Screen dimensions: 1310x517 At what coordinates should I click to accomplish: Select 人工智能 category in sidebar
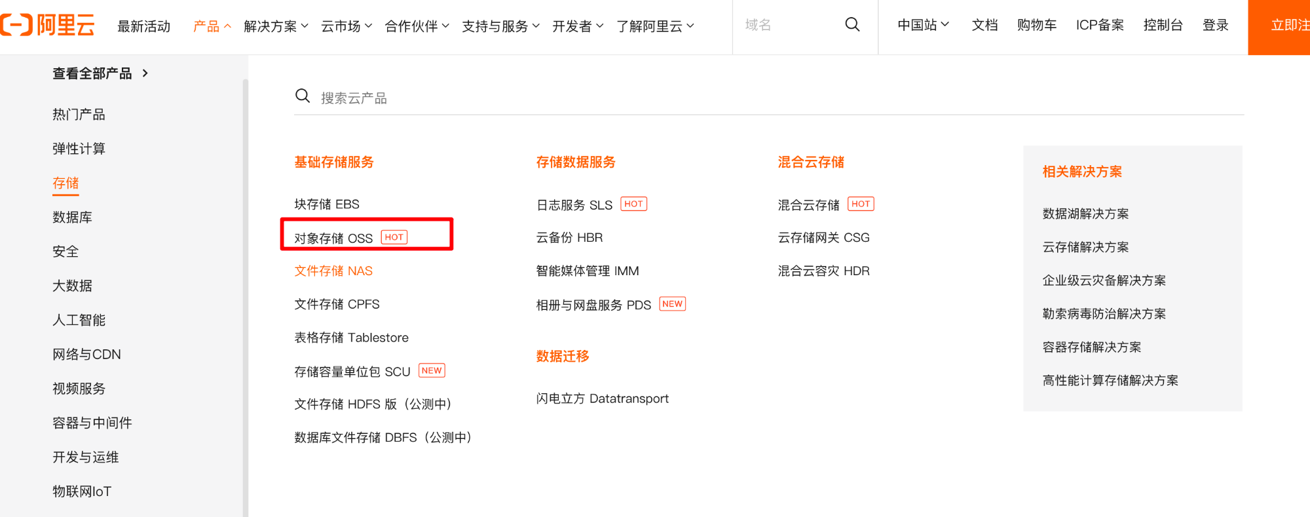coord(79,320)
